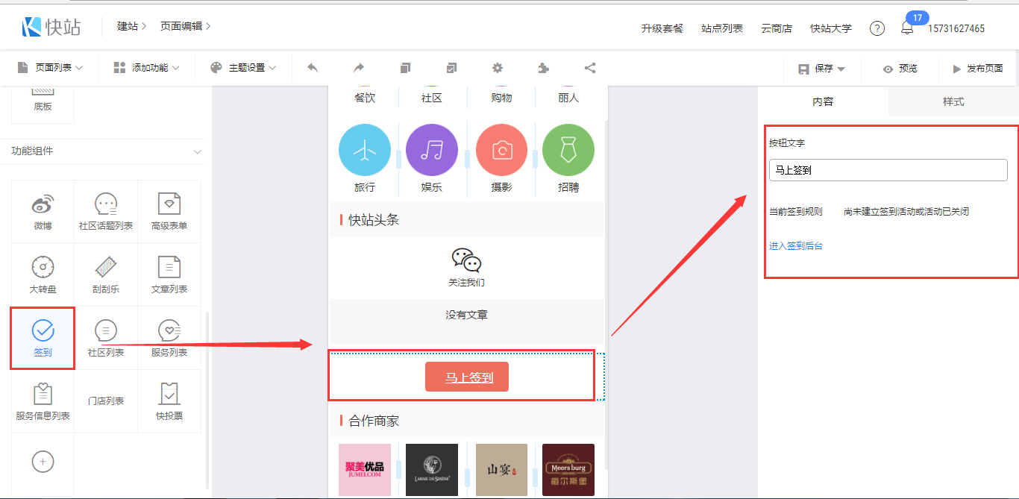Open 站点列表 in the top navigation
This screenshot has width=1019, height=499.
coord(722,28)
